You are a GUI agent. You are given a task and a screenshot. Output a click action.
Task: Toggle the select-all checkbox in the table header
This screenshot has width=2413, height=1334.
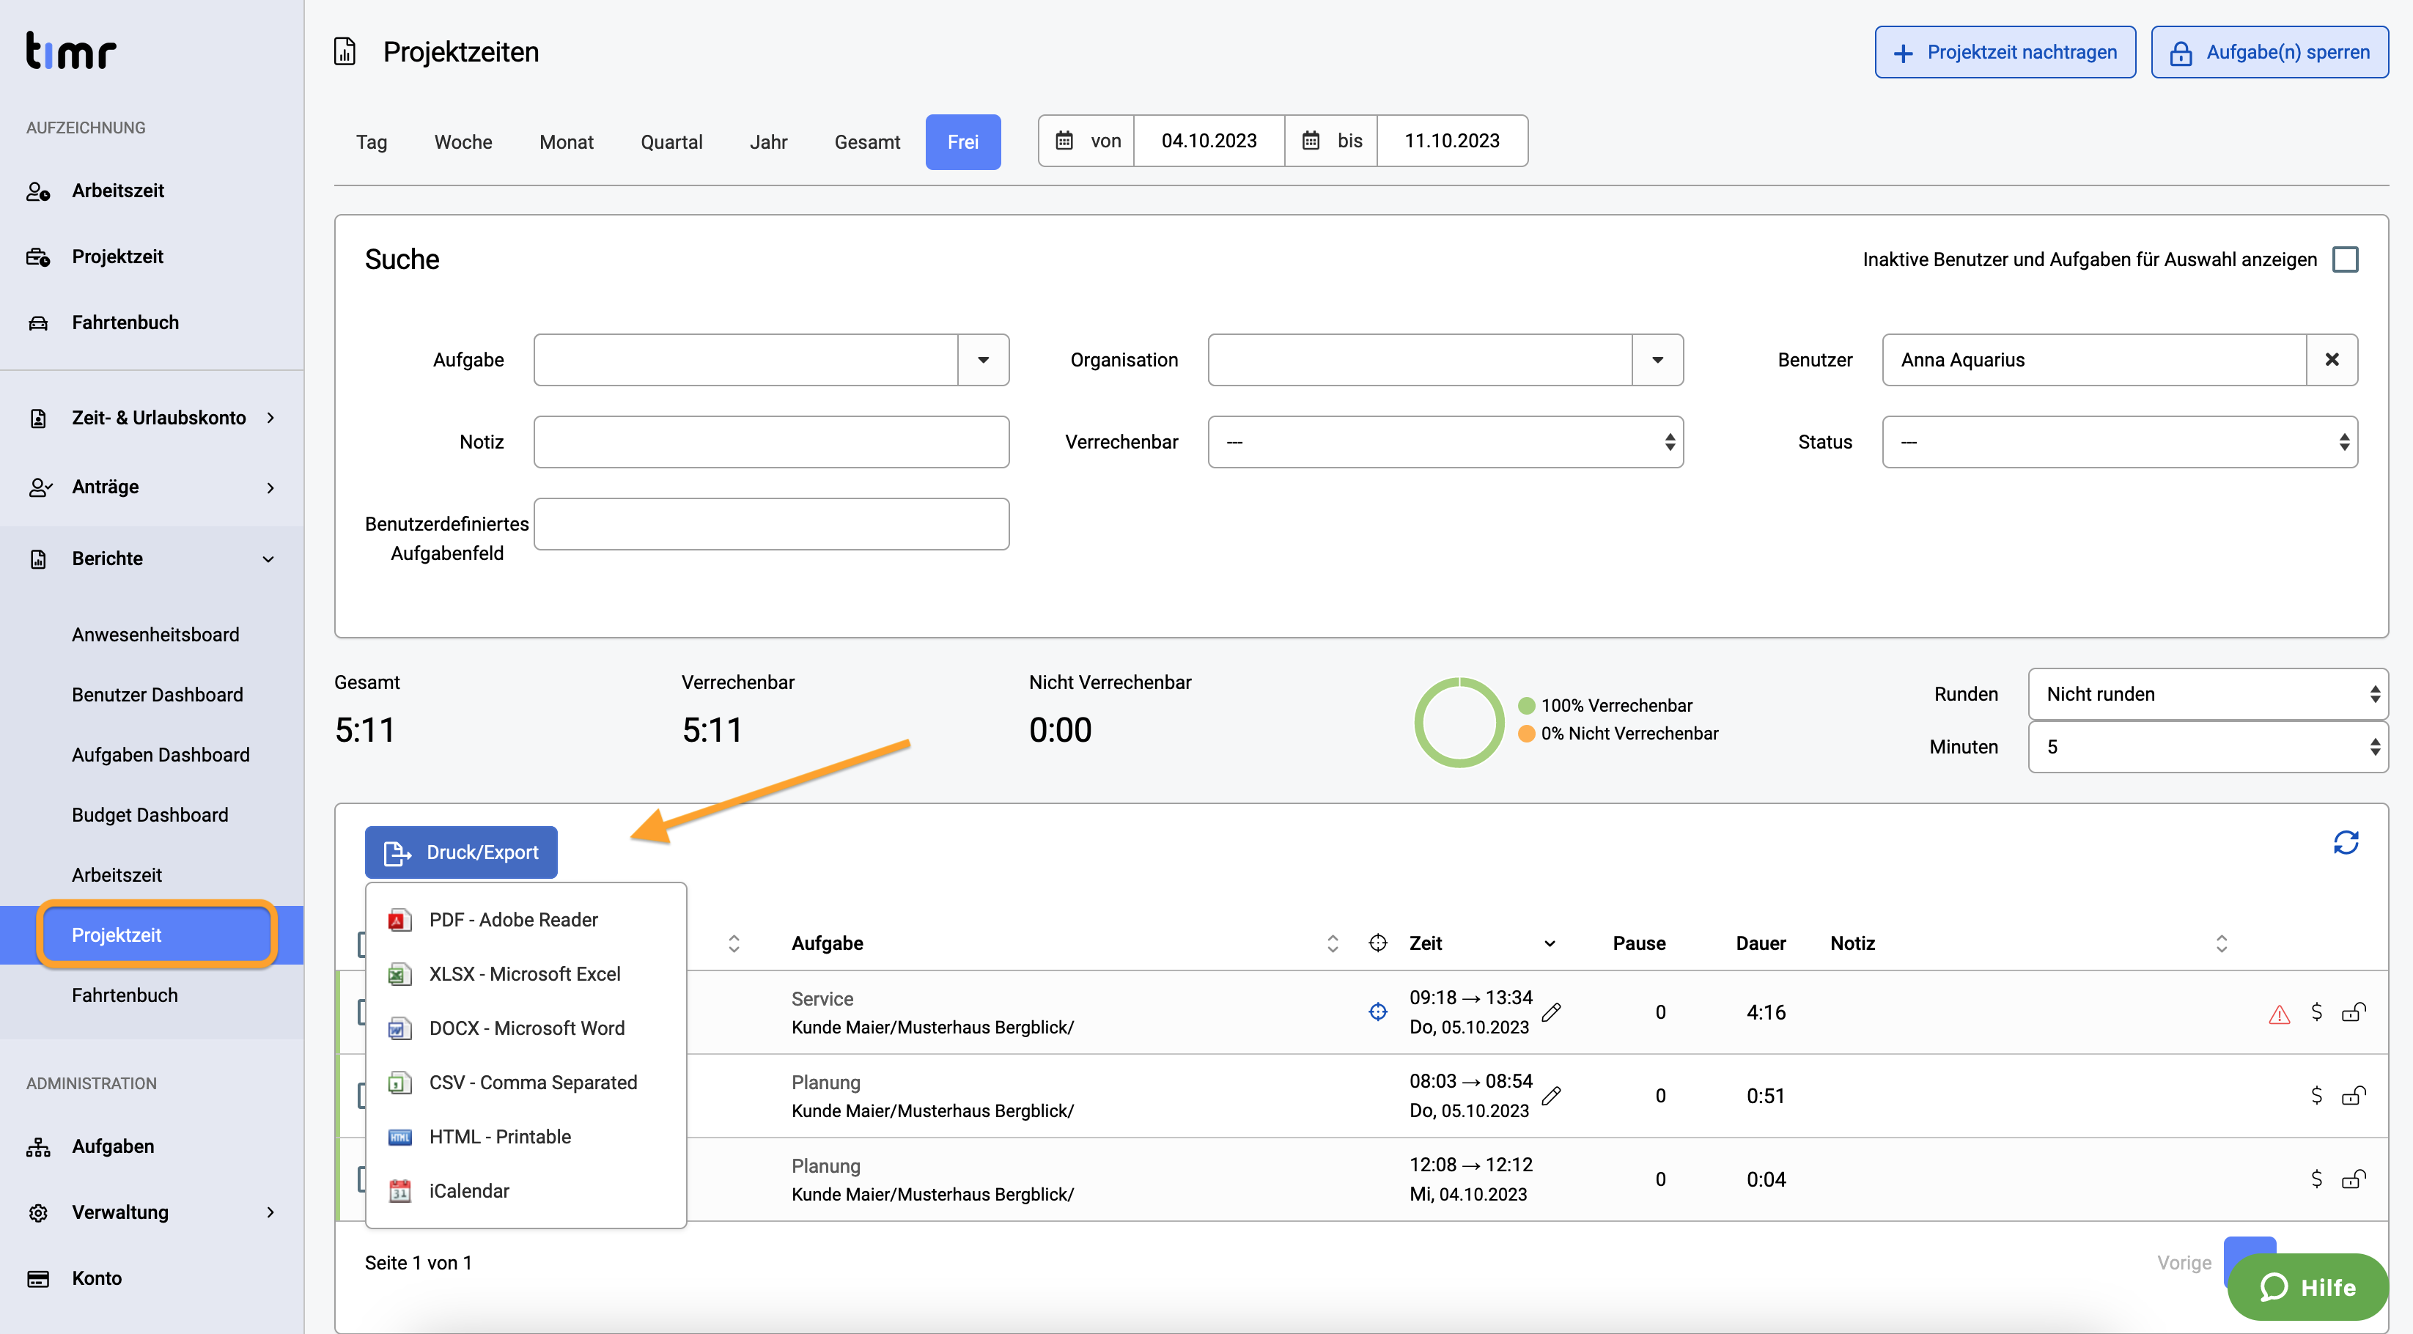[x=361, y=943]
